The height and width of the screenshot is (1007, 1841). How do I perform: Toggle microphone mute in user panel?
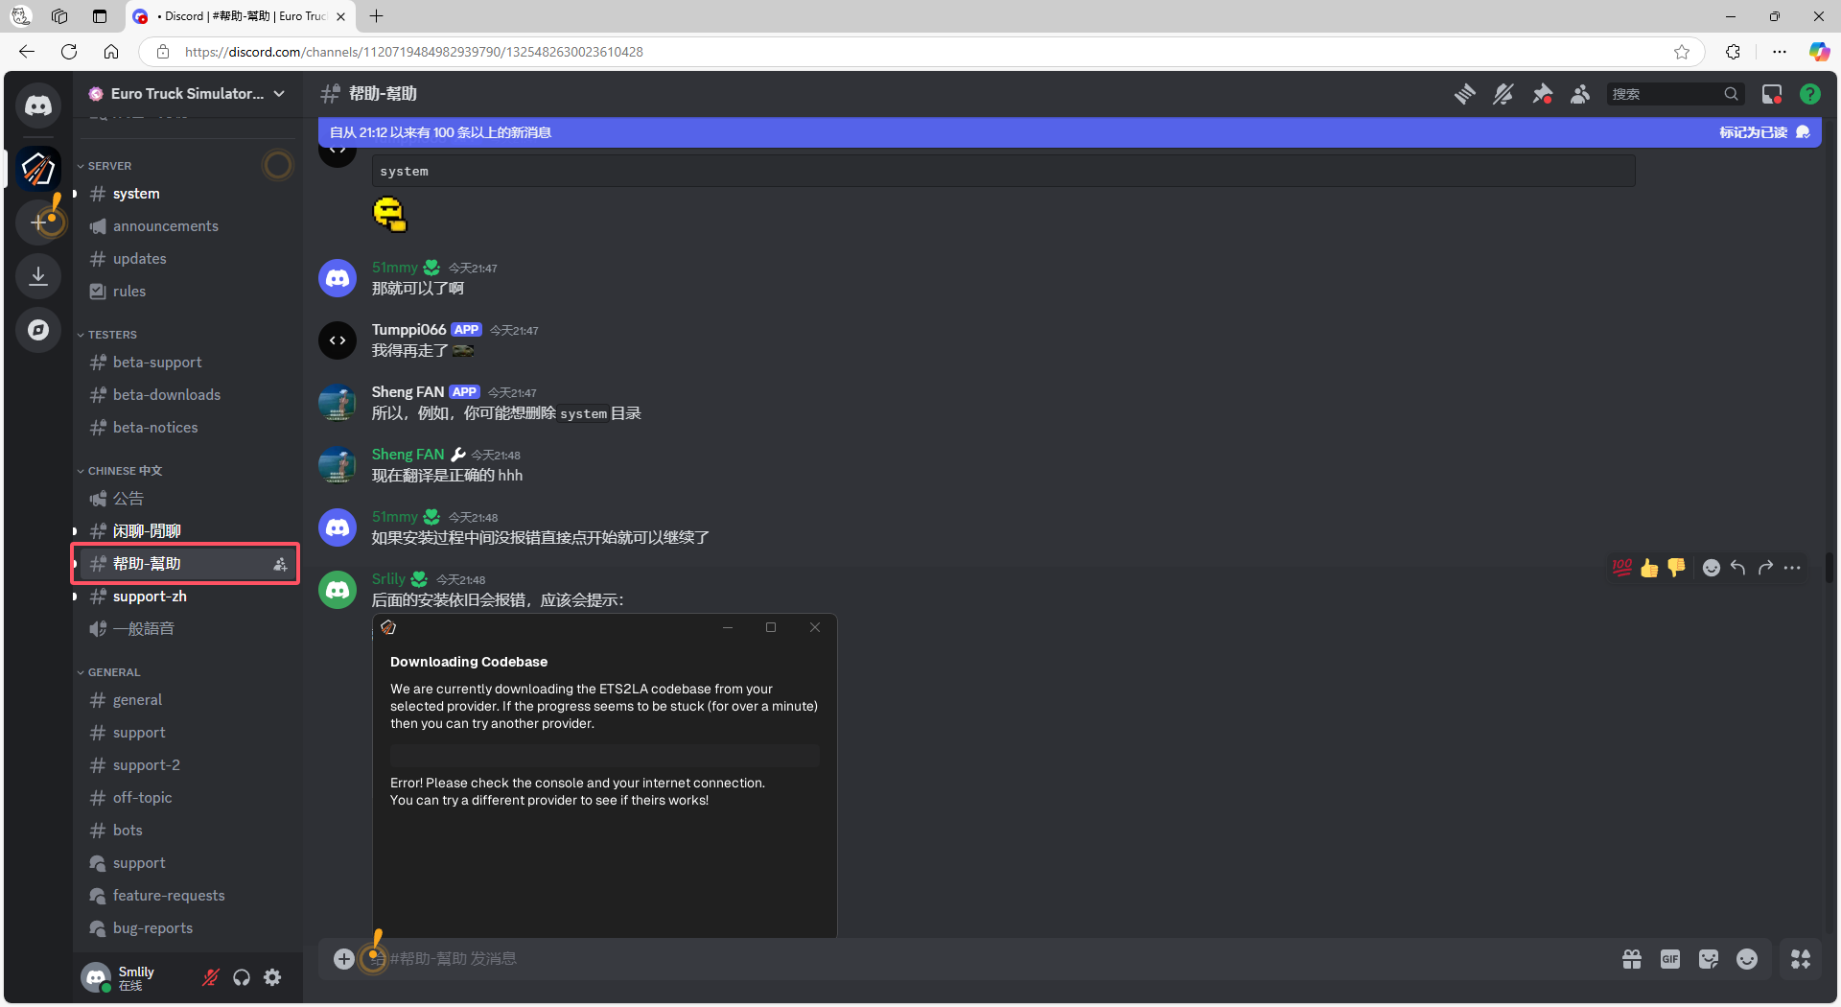211,977
